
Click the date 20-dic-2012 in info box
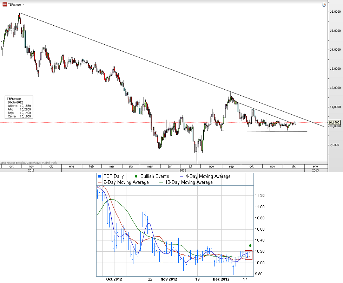15,102
